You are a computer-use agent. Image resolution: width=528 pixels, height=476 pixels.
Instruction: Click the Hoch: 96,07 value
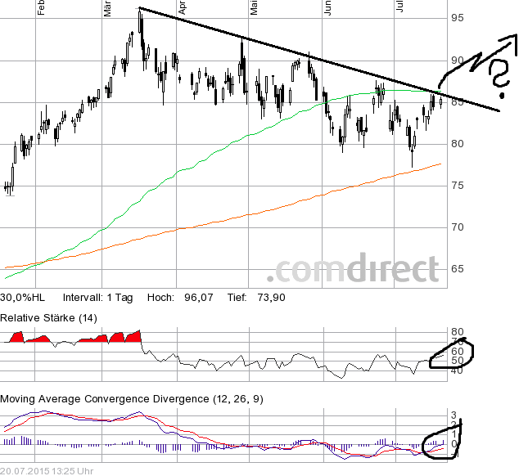180,298
